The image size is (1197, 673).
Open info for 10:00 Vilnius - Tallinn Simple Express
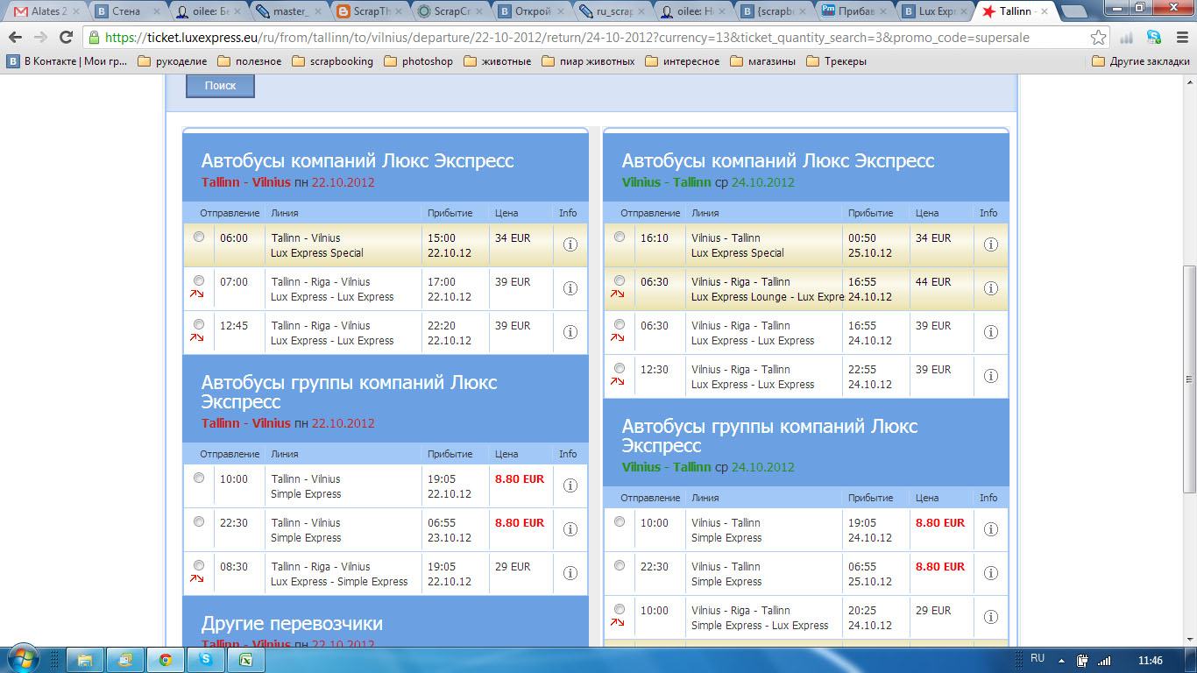991,530
